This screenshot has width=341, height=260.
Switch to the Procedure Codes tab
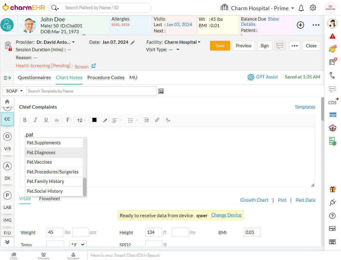pos(106,77)
